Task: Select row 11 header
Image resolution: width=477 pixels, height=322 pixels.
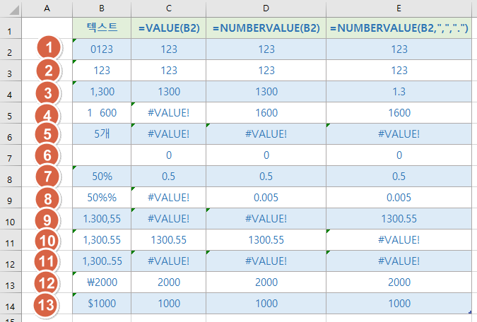Action: point(11,240)
